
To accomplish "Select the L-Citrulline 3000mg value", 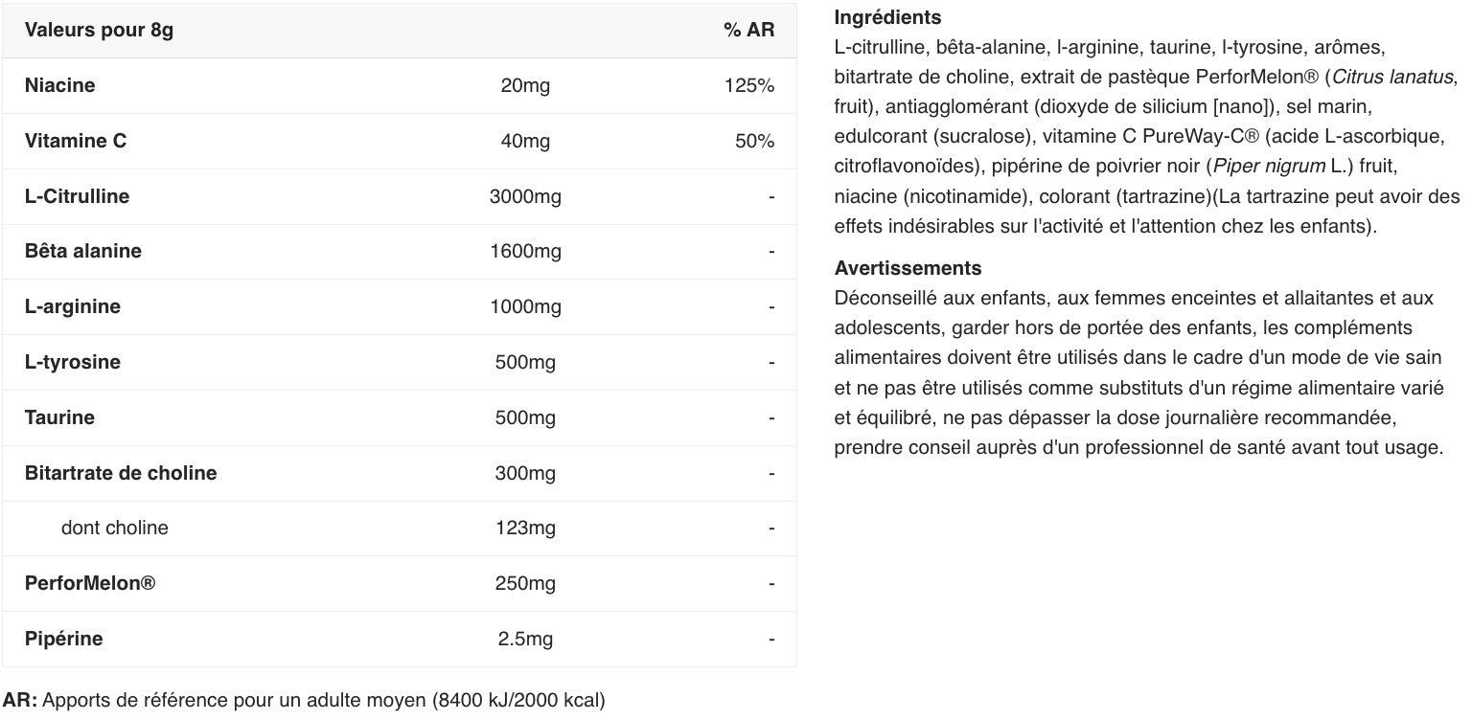I will click(525, 196).
